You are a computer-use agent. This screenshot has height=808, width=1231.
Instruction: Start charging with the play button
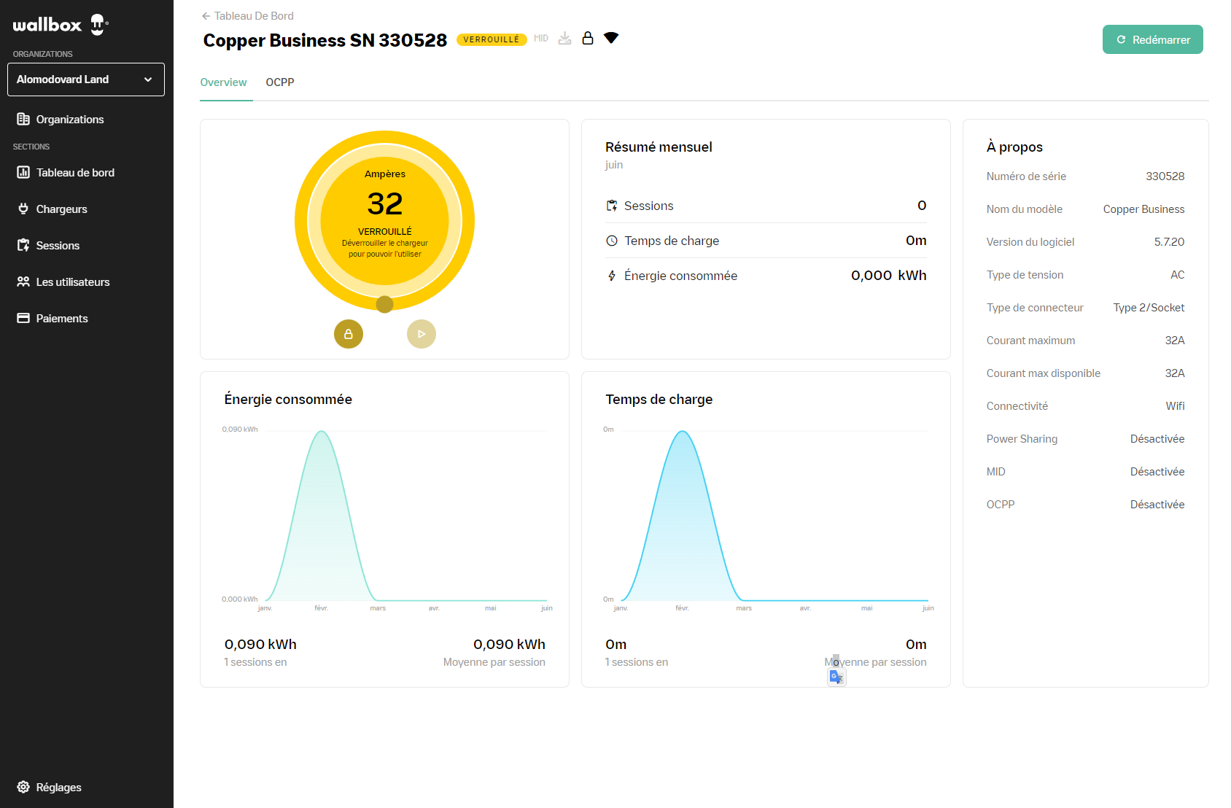click(x=422, y=334)
